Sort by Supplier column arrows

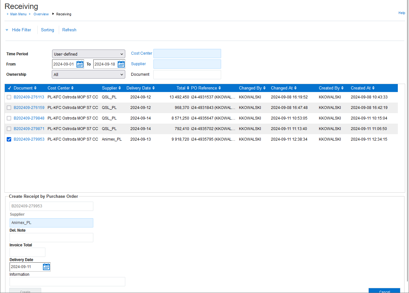tap(120, 88)
